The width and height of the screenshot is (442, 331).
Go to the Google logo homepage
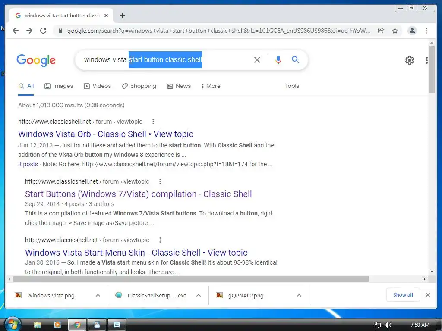(x=36, y=60)
